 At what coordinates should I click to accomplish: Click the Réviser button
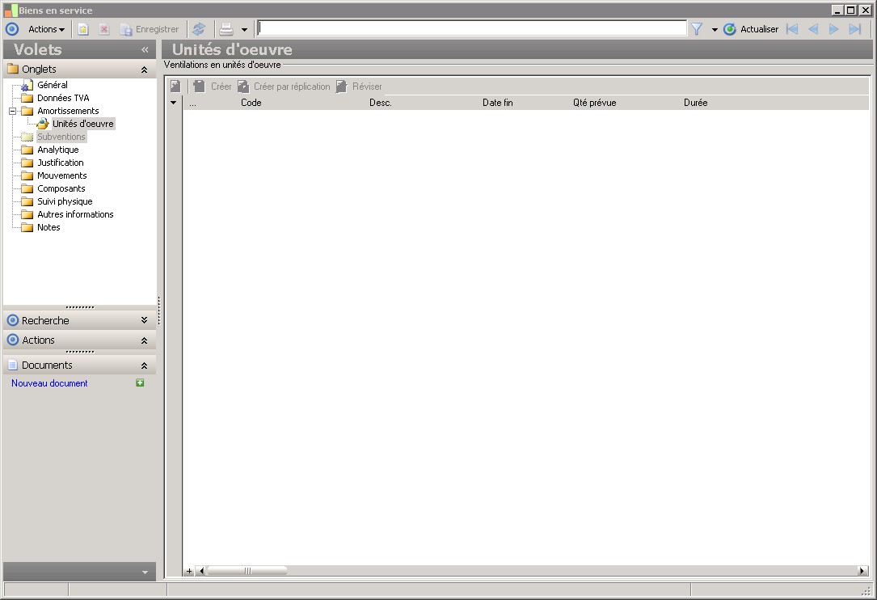359,87
